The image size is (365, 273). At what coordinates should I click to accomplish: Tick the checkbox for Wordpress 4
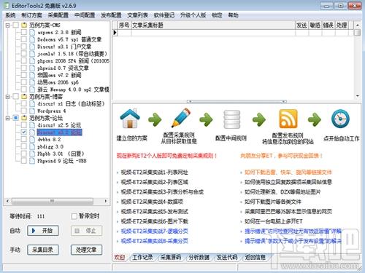[24, 111]
